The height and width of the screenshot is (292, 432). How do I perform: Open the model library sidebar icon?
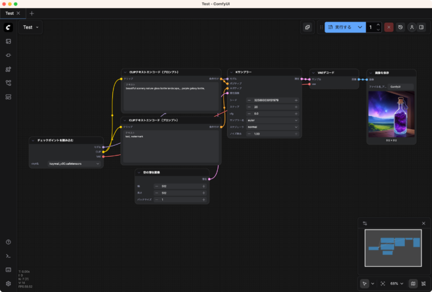(9, 69)
